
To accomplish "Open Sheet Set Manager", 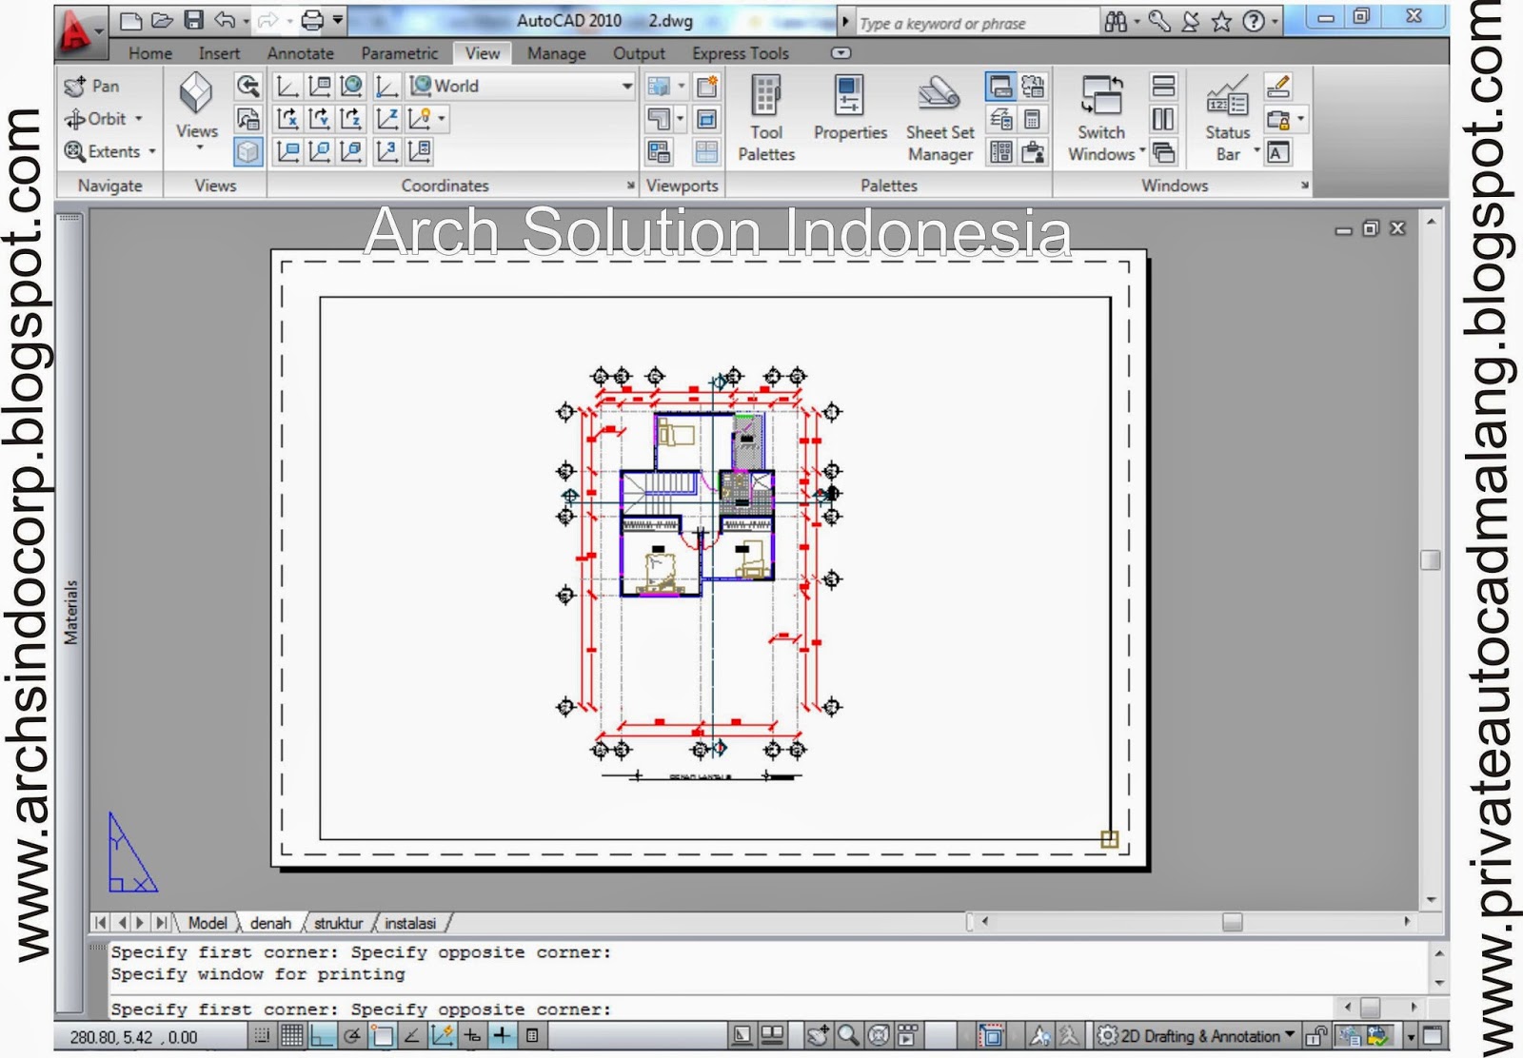I will click(940, 118).
